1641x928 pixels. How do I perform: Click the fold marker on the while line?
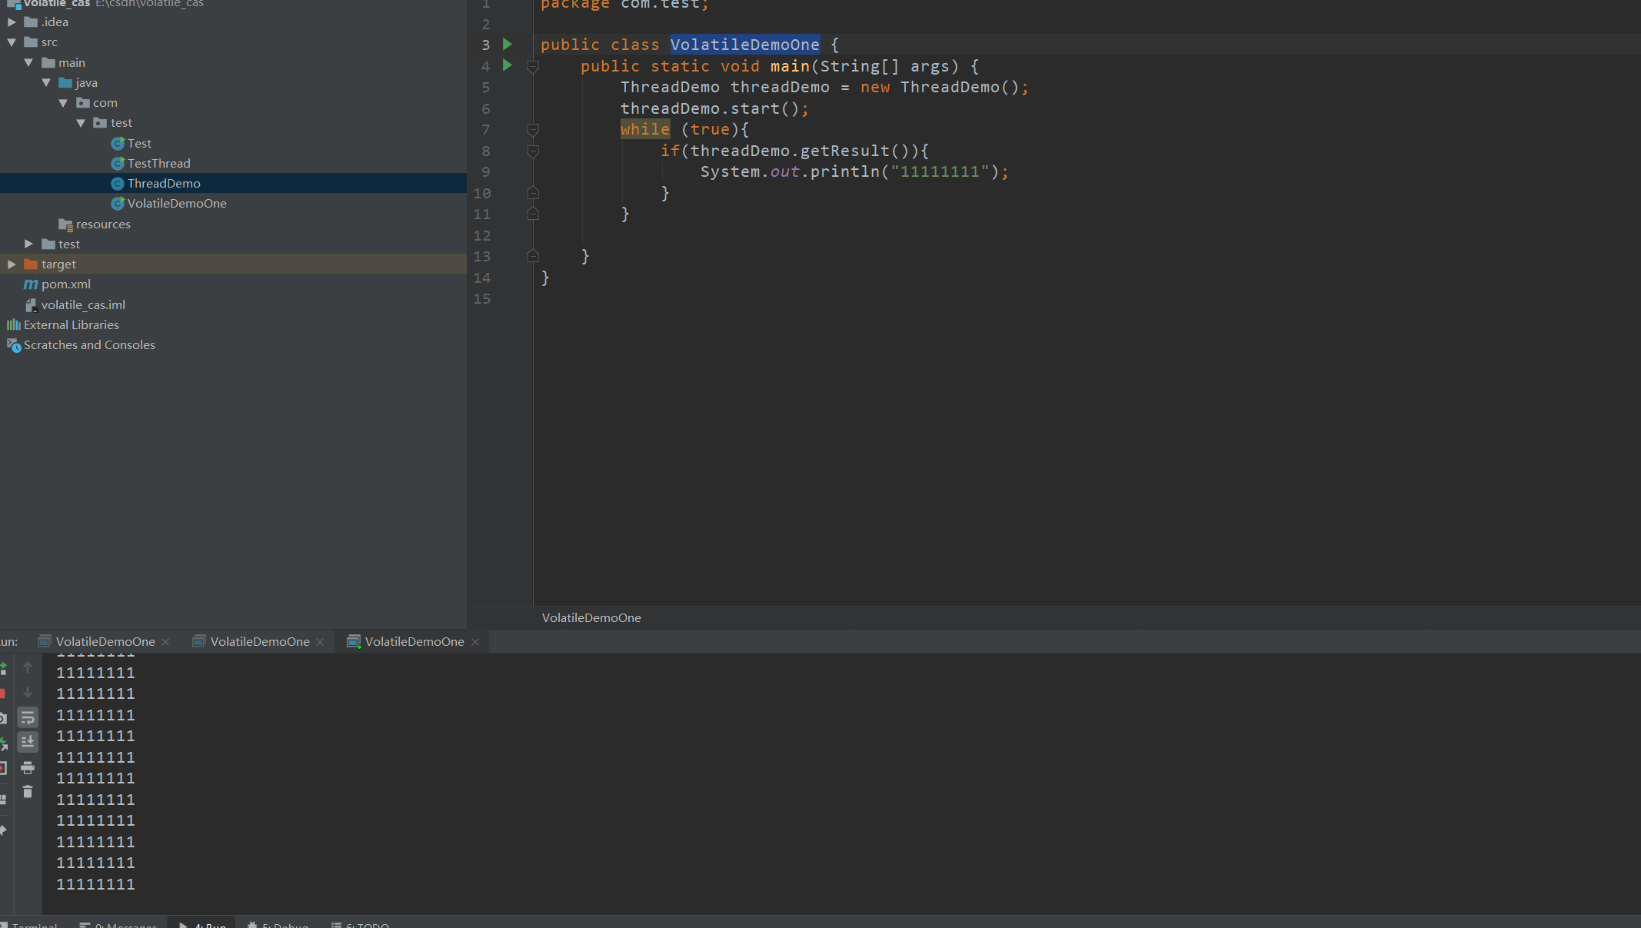coord(533,129)
